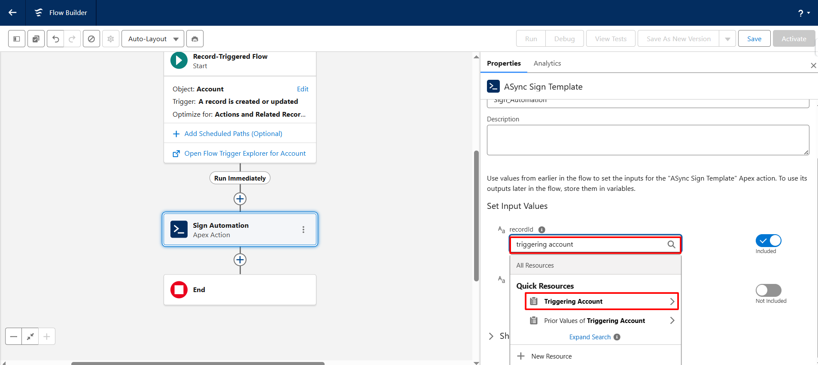Zoom out the canvas with minus button
Image resolution: width=818 pixels, height=365 pixels.
click(x=14, y=336)
